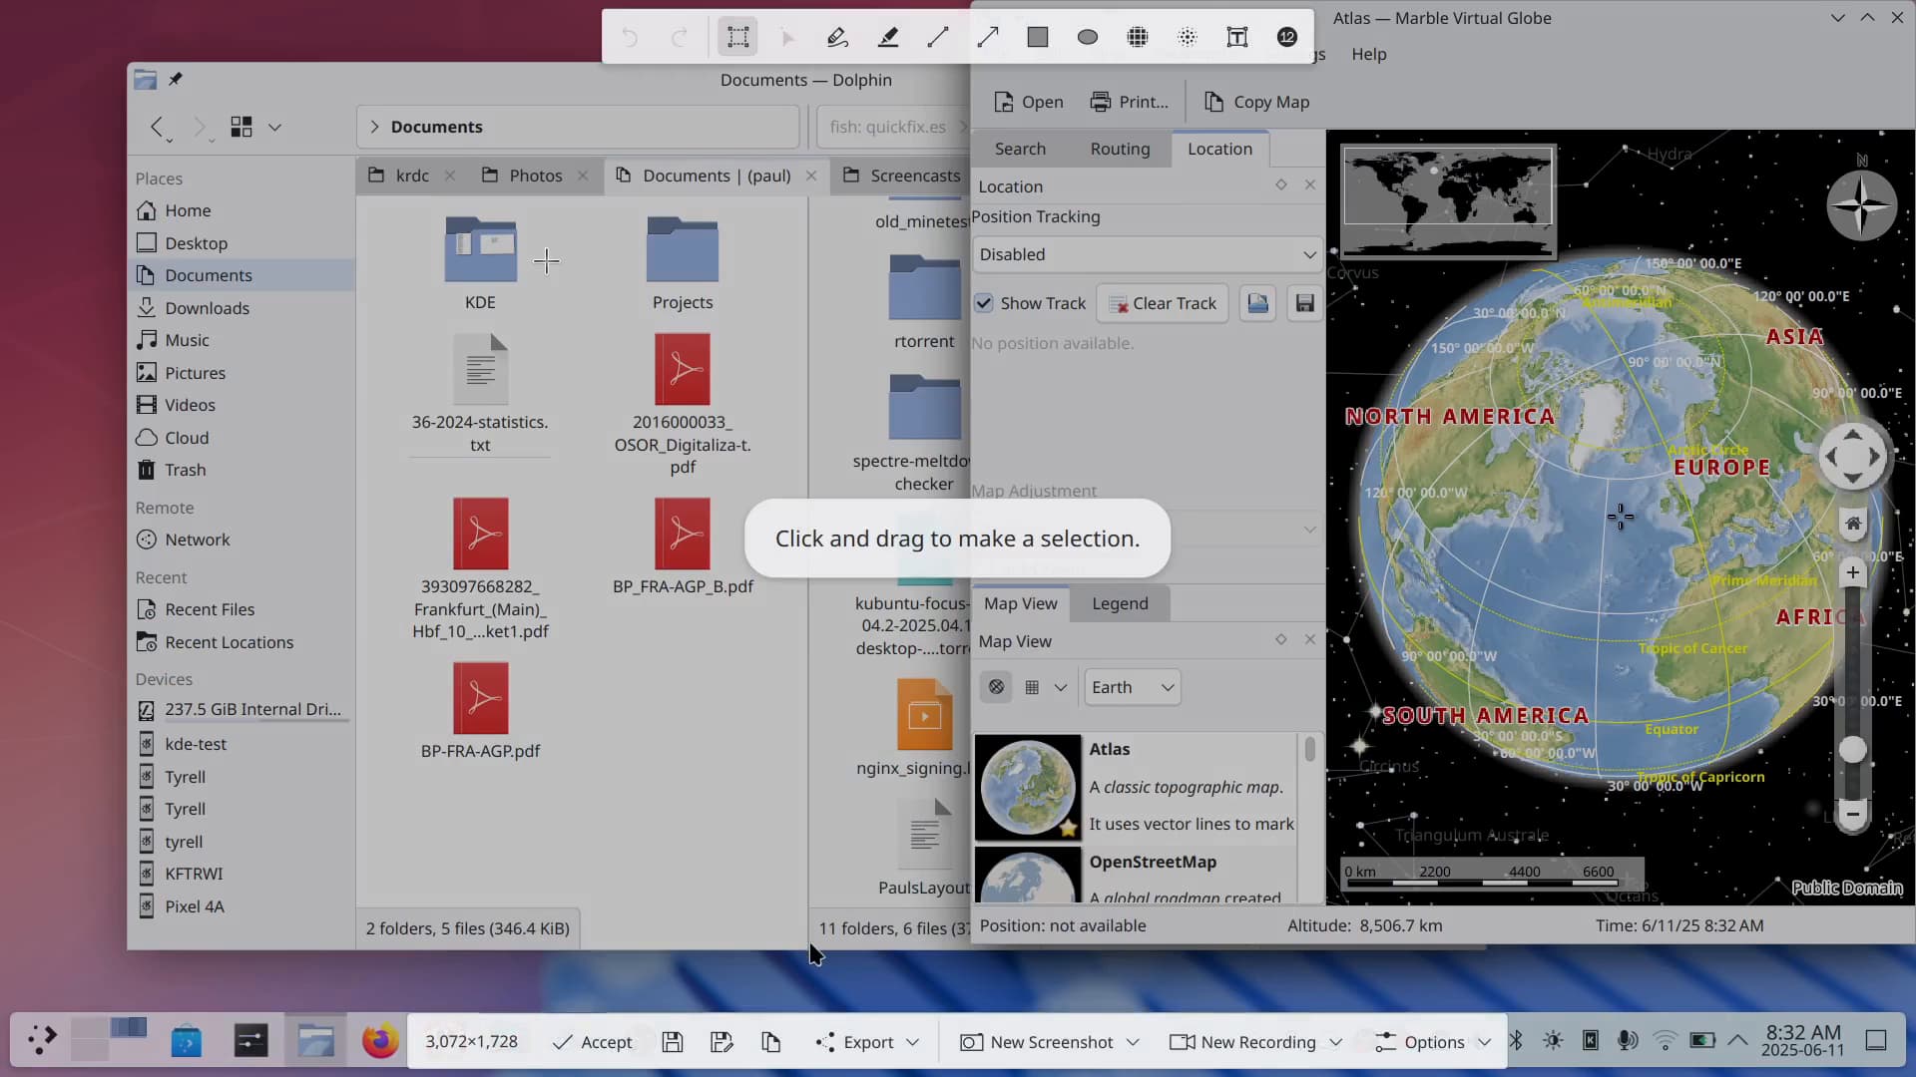Click New Recording button
The width and height of the screenshot is (1916, 1077).
1243,1042
